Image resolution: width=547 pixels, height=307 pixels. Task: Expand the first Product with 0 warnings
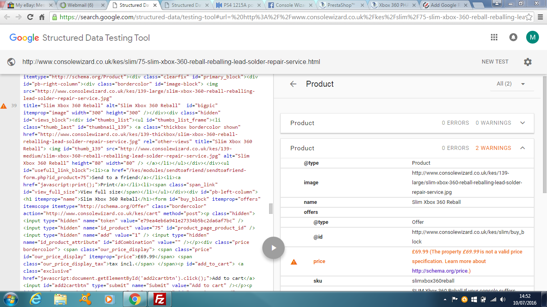pos(523,123)
